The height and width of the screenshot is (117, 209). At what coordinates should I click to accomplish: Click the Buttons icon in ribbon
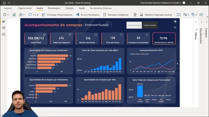tap(185, 15)
